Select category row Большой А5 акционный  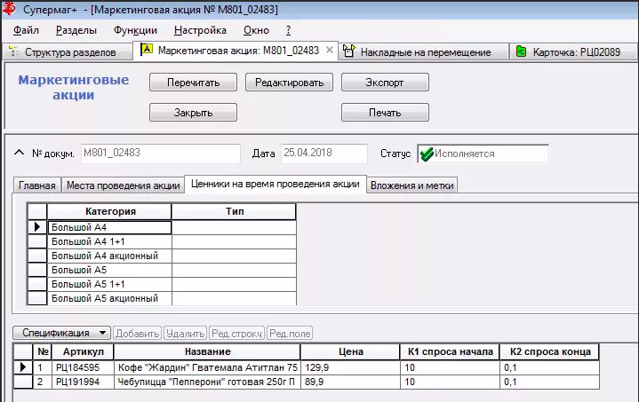tap(109, 298)
